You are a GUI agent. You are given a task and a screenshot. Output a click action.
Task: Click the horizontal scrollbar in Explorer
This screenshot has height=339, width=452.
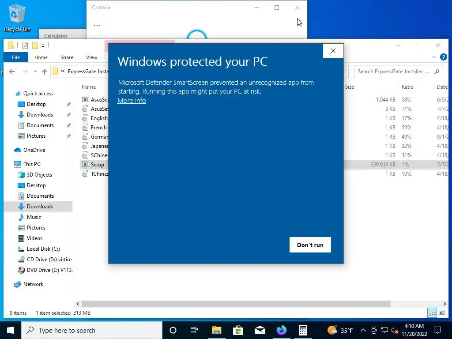[x=236, y=304]
